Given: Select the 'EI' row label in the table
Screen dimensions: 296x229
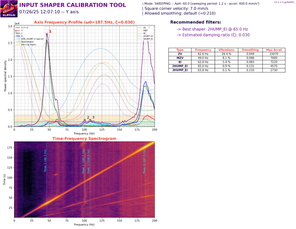Looking at the screenshot, I should pyautogui.click(x=180, y=62).
